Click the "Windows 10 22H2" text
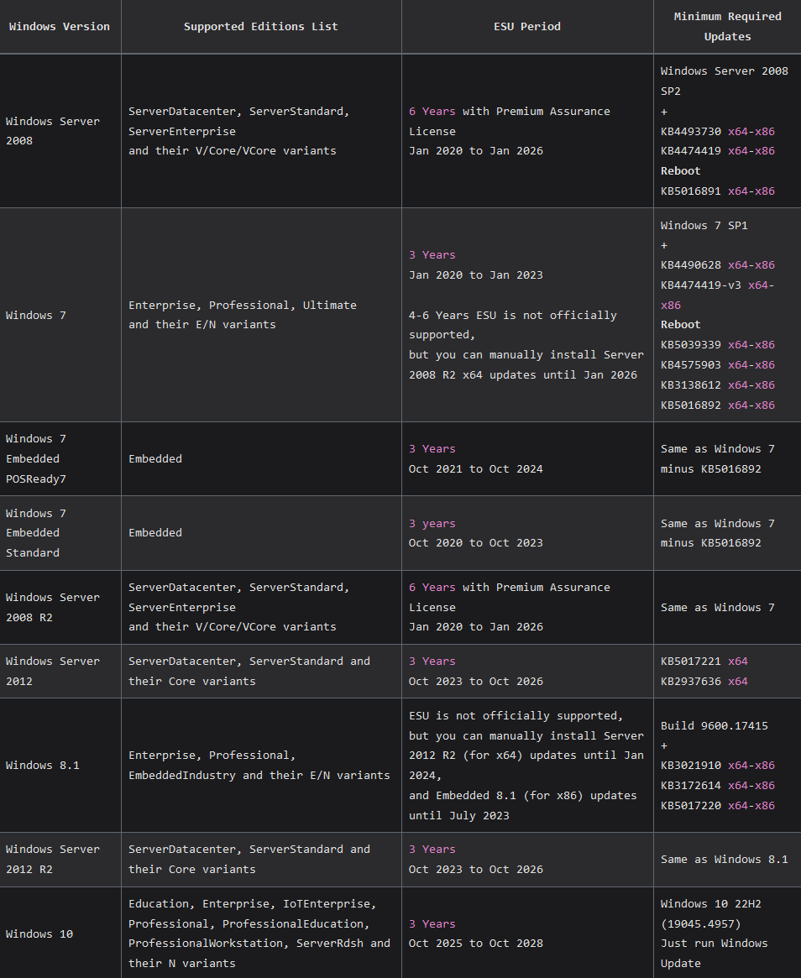801x978 pixels. coord(710,904)
